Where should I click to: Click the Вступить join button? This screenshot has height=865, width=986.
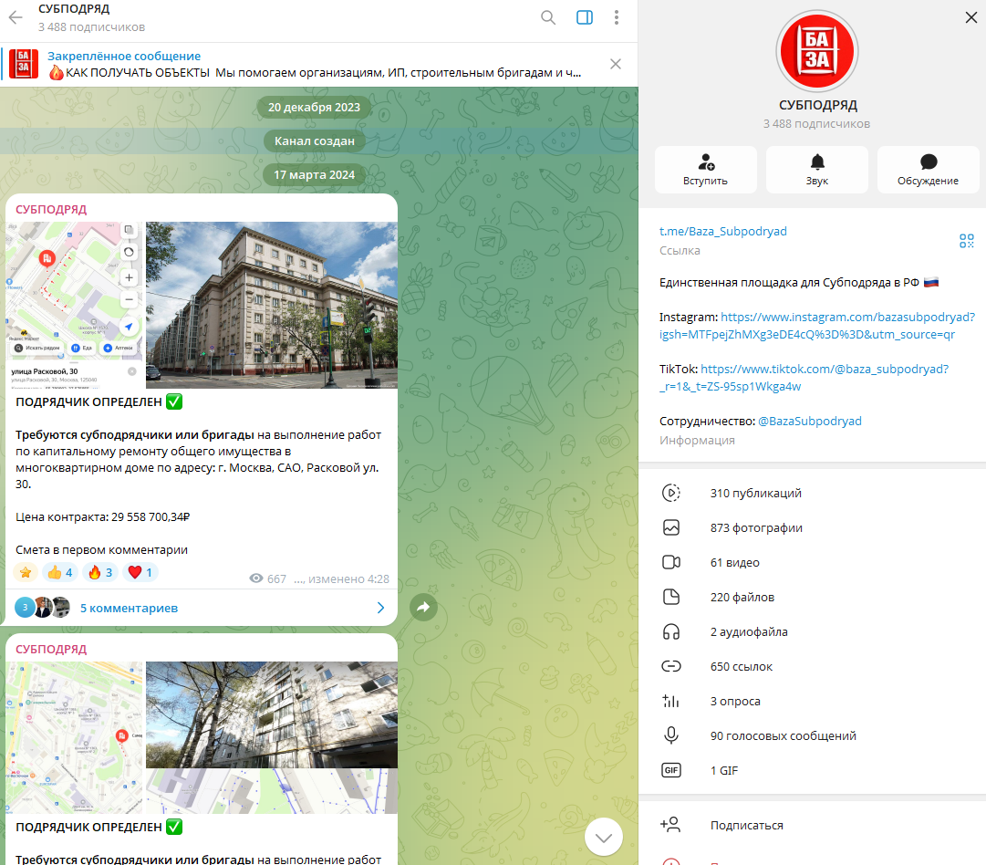click(x=706, y=170)
